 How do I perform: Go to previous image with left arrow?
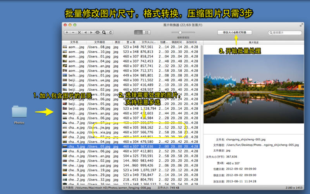coord(86,33)
